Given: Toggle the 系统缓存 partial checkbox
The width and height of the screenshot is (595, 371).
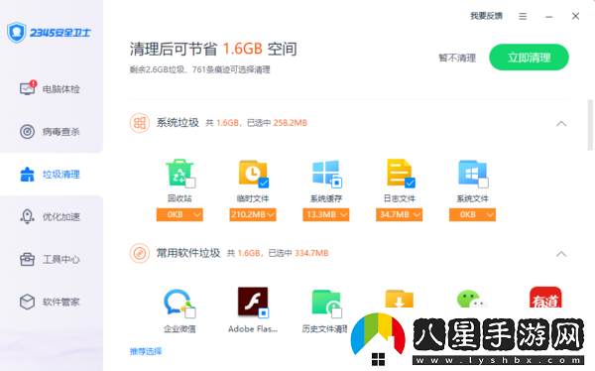Looking at the screenshot, I should (336, 184).
